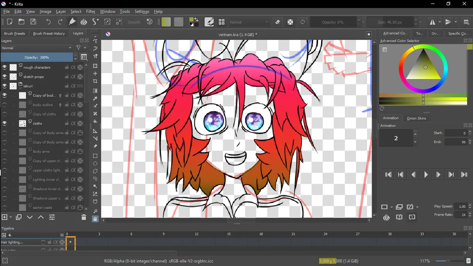Screen dimensions: 473x266
Task: Open the layer blending mode Normal dropdown
Action: tap(37, 48)
